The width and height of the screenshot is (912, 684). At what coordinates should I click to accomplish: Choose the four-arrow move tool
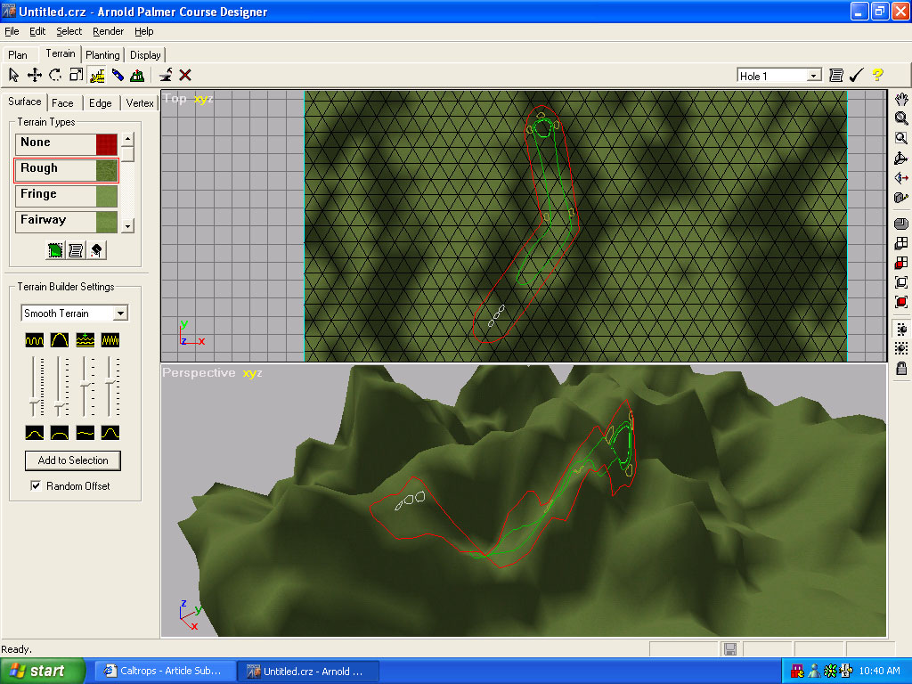point(35,75)
